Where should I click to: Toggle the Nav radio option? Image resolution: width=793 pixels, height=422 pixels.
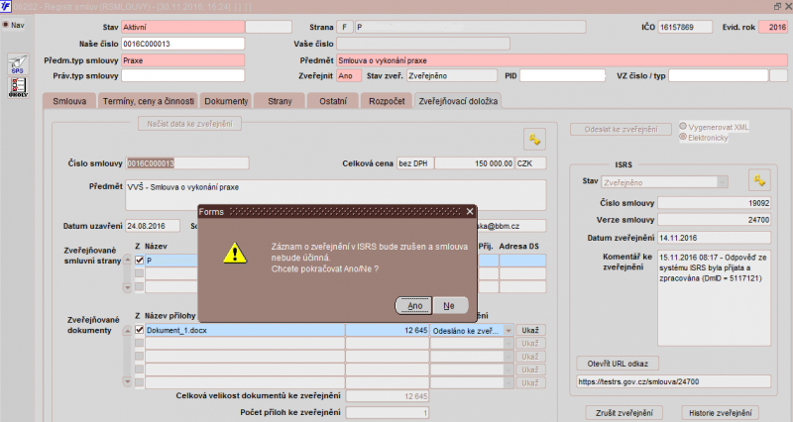6,25
